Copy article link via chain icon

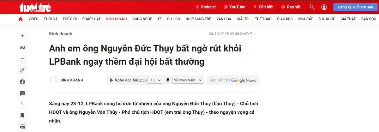[22, 70]
